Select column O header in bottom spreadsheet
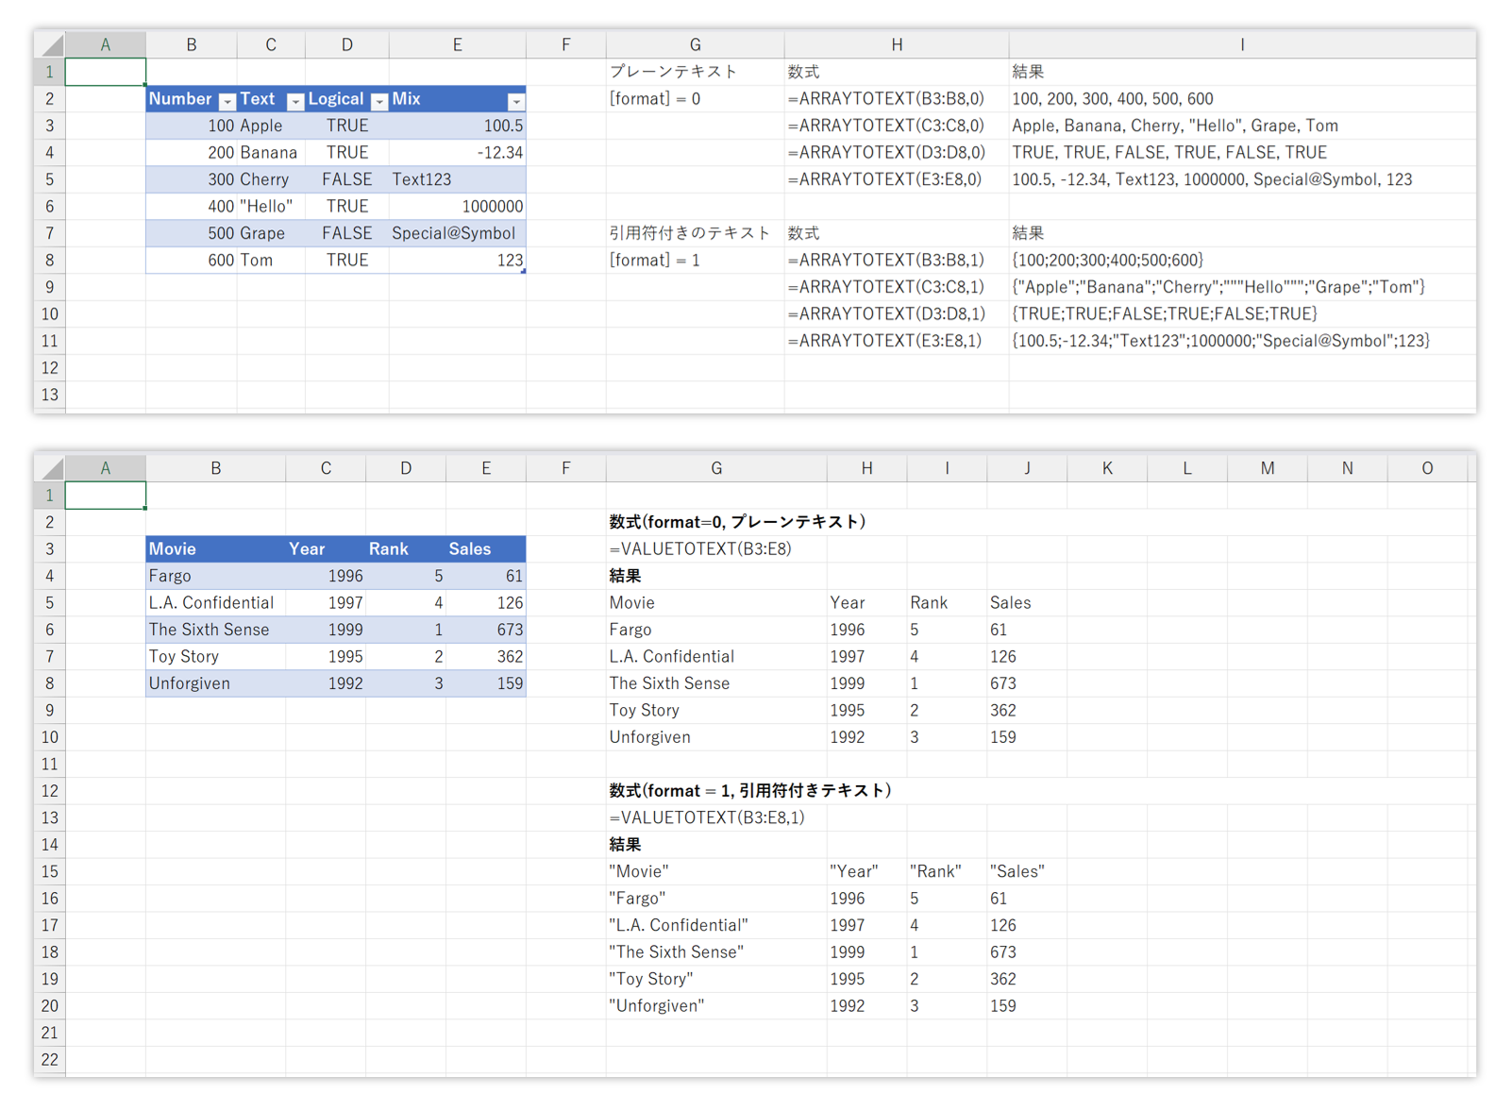 point(1426,468)
